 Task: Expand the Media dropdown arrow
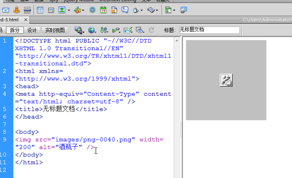coord(83,10)
